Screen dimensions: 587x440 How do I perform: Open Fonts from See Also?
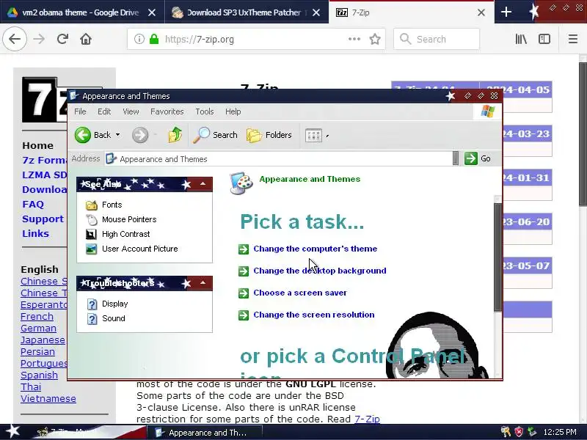click(112, 205)
